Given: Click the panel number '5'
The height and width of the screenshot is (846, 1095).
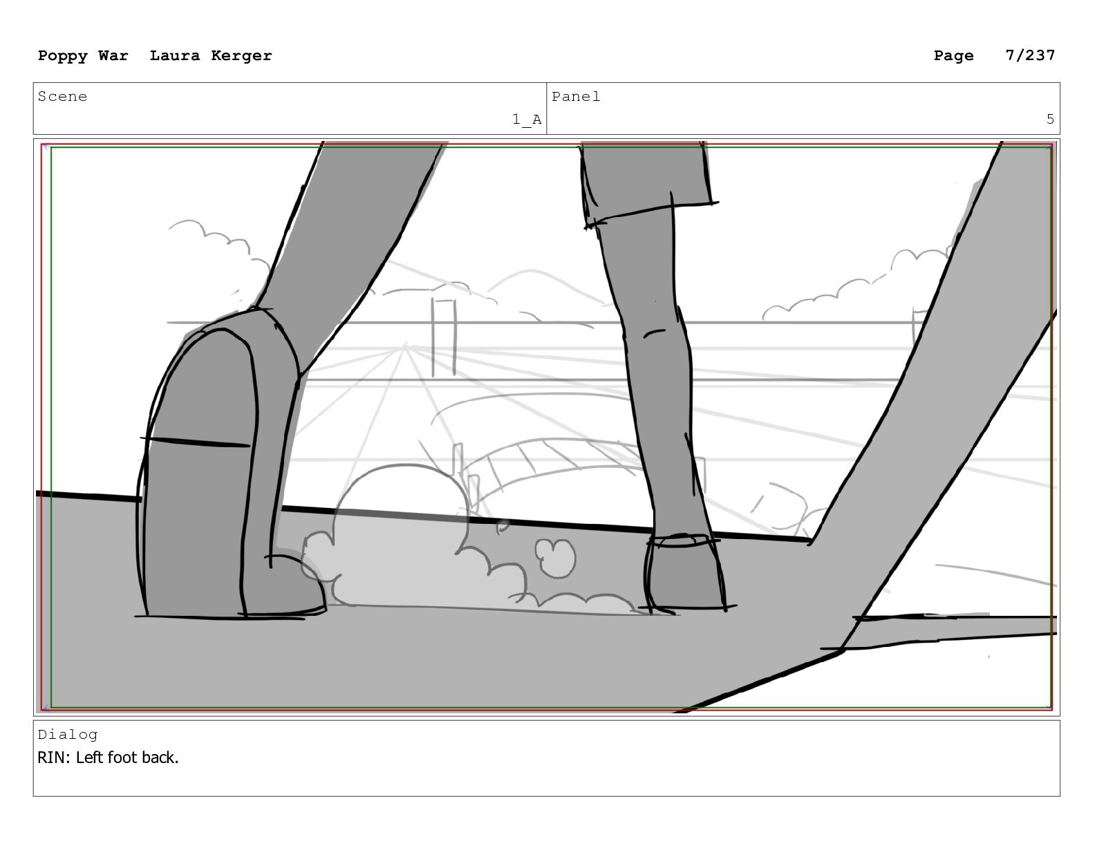Looking at the screenshot, I should click(1050, 120).
